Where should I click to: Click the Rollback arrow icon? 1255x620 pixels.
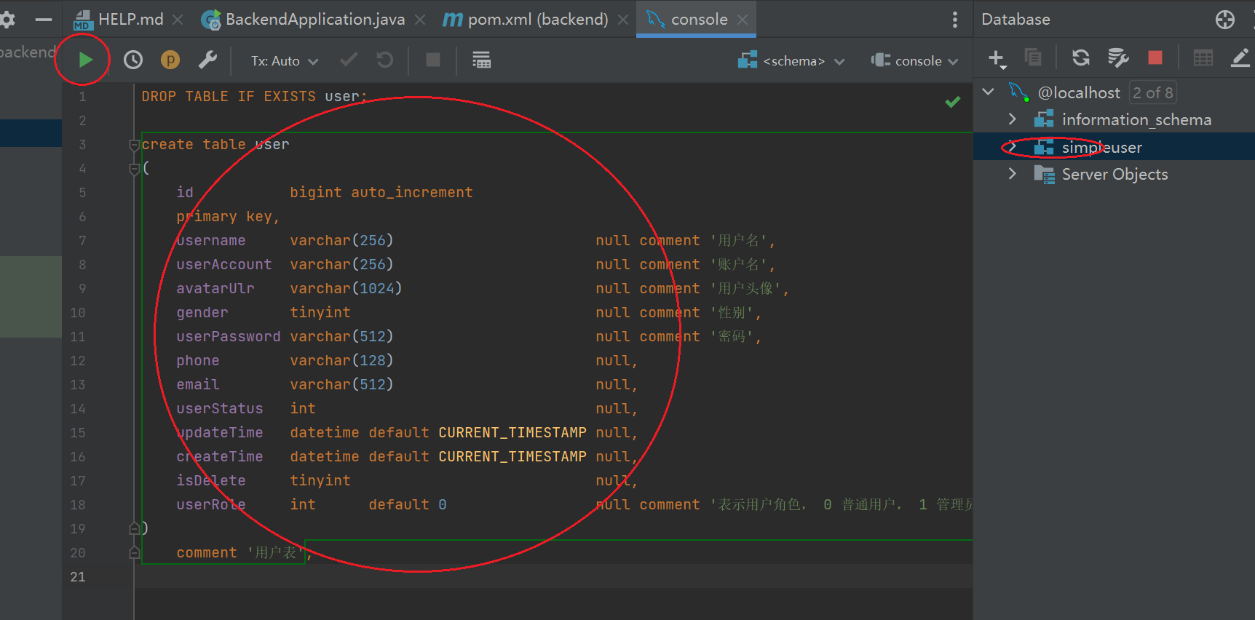pyautogui.click(x=385, y=60)
